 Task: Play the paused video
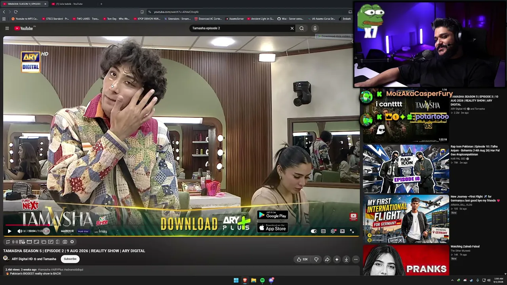coord(10,231)
